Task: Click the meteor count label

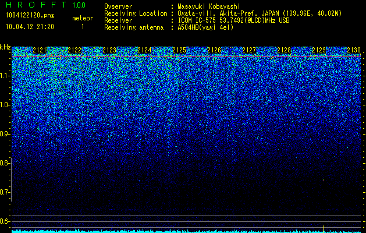Action: [83, 18]
